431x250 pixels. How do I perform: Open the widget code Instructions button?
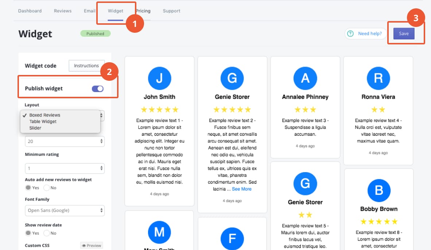86,66
